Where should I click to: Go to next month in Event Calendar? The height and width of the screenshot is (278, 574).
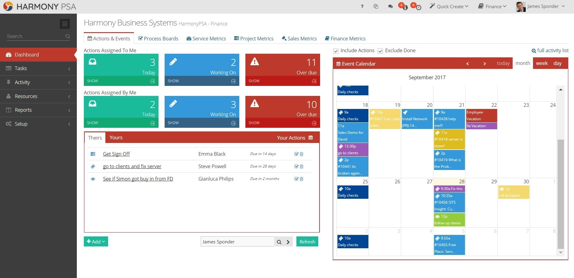click(485, 64)
